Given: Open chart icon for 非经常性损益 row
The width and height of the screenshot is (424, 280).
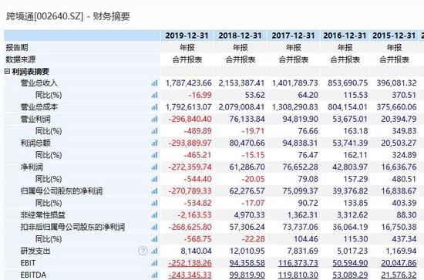Looking at the screenshot, I should click(x=154, y=215).
